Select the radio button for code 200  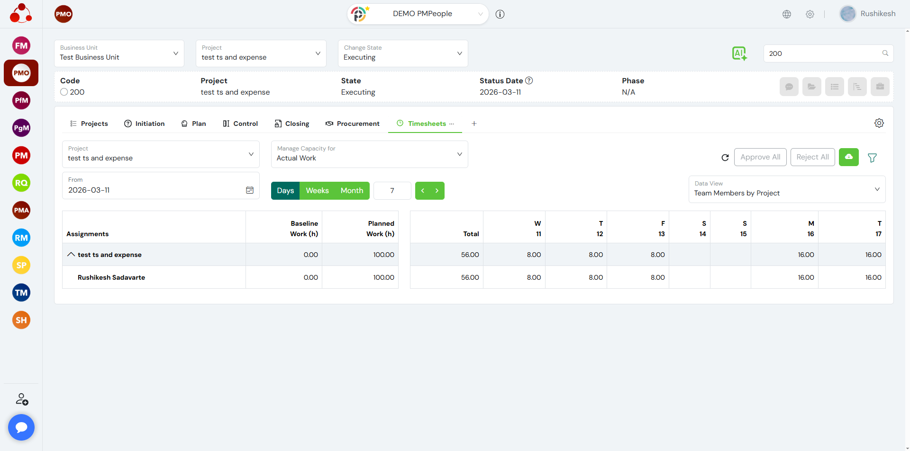pos(64,92)
